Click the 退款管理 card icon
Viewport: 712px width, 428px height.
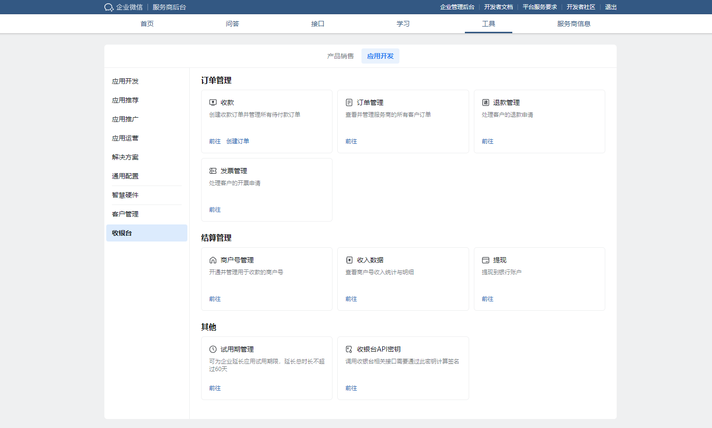(486, 102)
